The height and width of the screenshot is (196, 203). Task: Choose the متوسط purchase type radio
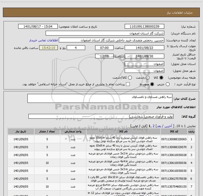point(152,84)
